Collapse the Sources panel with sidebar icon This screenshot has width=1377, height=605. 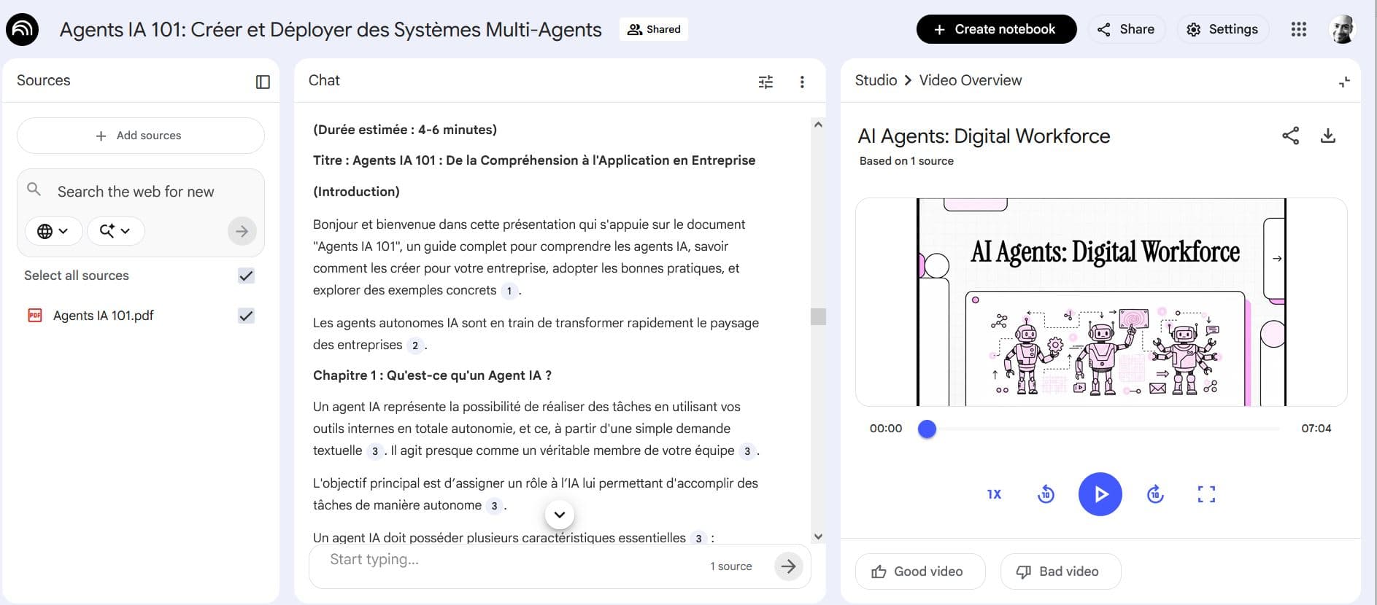pos(263,82)
